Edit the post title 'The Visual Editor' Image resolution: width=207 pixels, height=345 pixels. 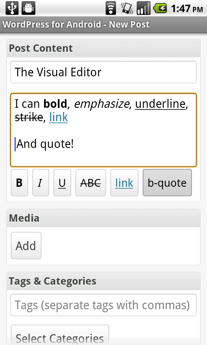coord(103,72)
